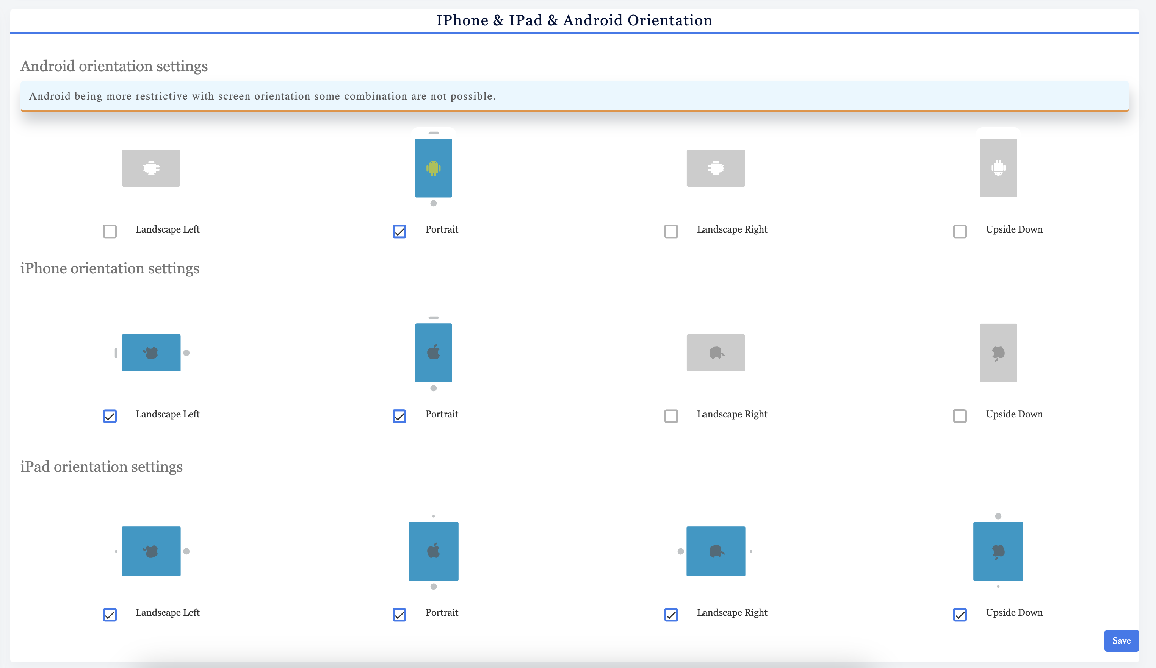Select the iPhone Landscape Left orientation icon
The width and height of the screenshot is (1156, 668).
[x=151, y=353]
